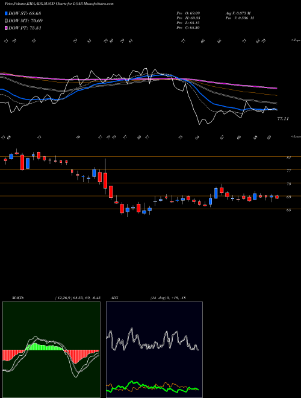
Task: Click the DOW PT: 75.51 label
Action: point(25,28)
